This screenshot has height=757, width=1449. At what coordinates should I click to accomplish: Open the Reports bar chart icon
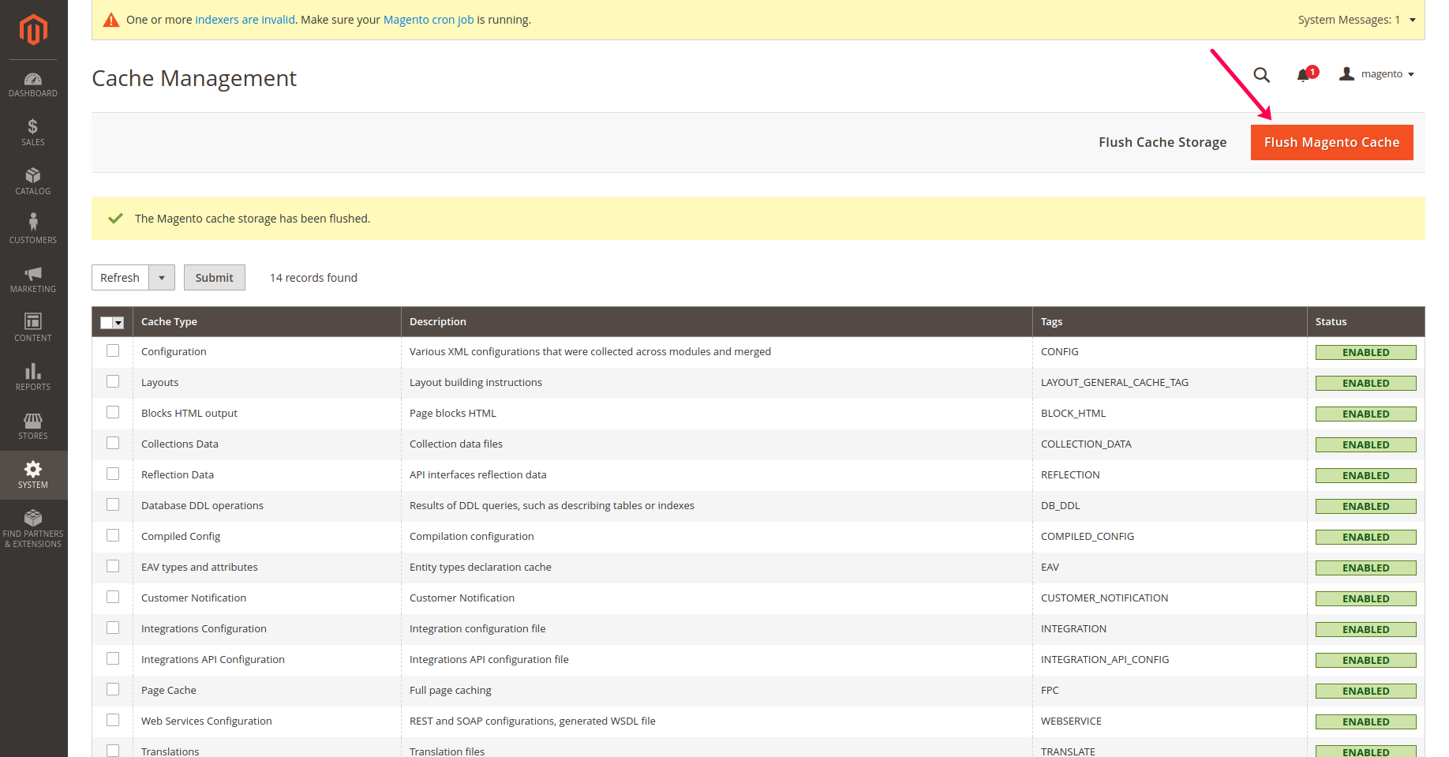(x=33, y=371)
